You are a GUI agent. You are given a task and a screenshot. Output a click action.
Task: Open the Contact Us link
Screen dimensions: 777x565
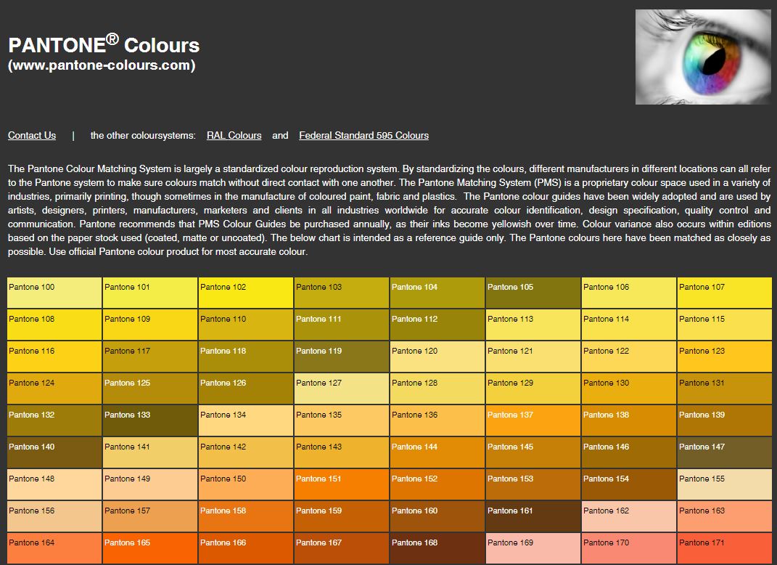coord(32,135)
